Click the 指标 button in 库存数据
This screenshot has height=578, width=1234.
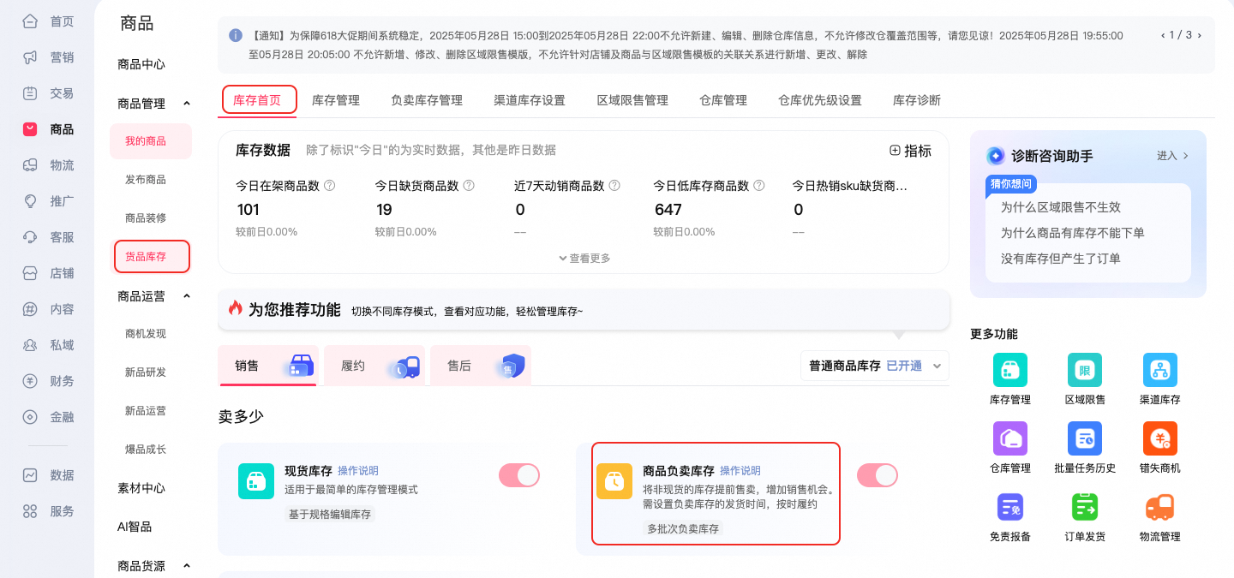coord(910,151)
